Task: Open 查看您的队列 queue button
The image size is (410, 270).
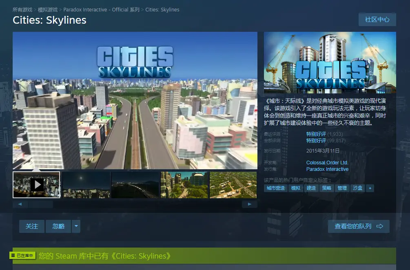Action: tap(359, 226)
